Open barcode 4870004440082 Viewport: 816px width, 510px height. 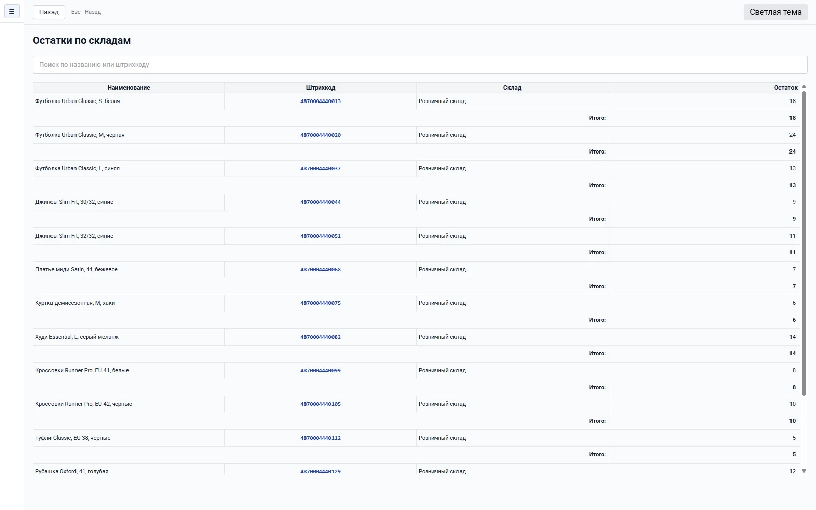[320, 337]
